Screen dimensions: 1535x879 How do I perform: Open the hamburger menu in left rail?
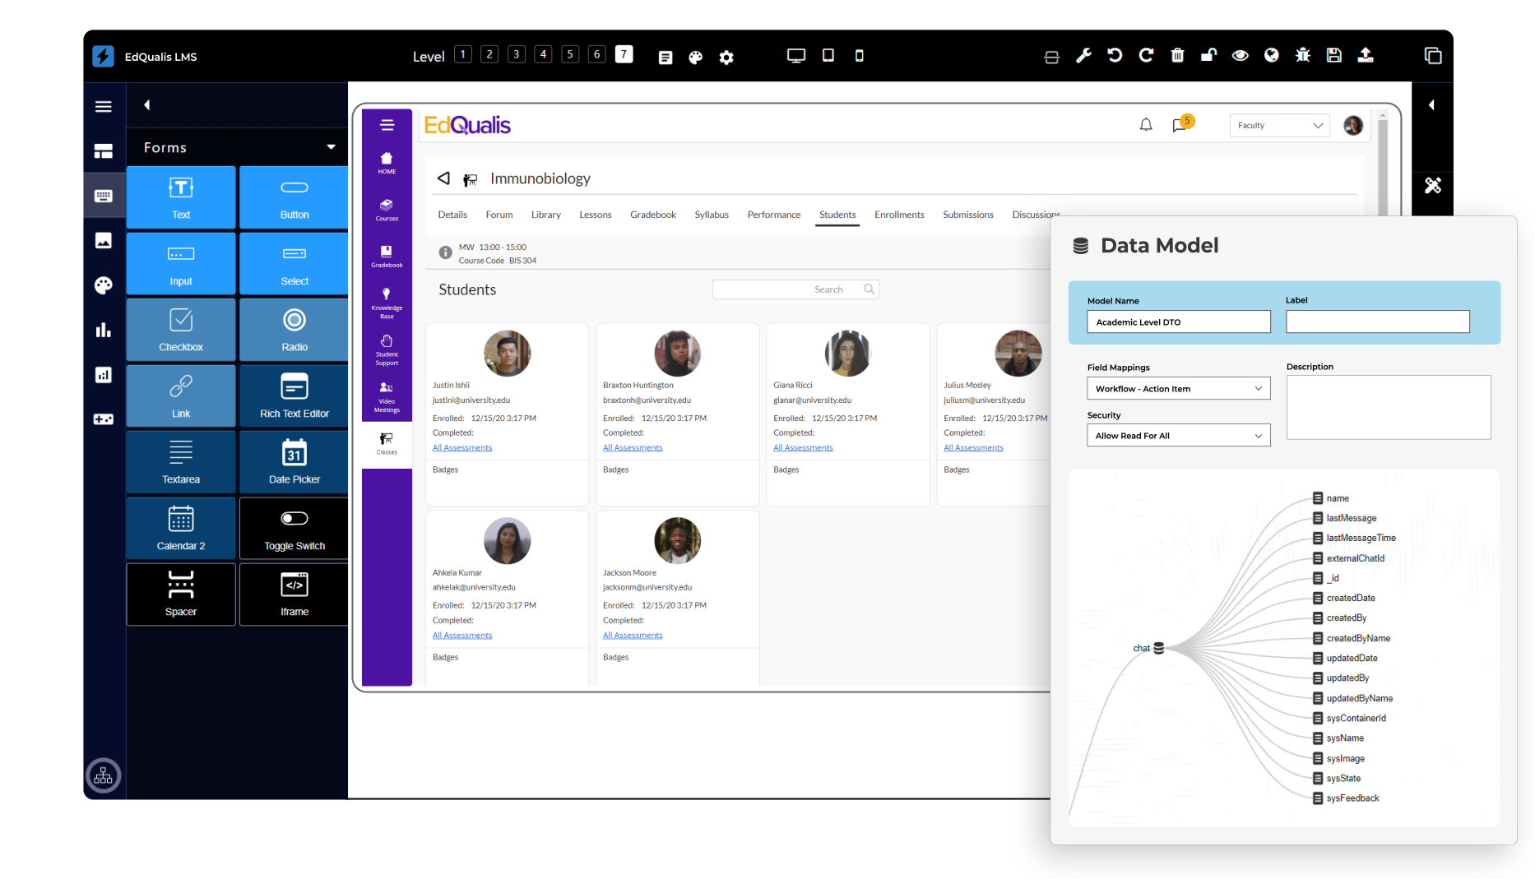[x=104, y=106]
